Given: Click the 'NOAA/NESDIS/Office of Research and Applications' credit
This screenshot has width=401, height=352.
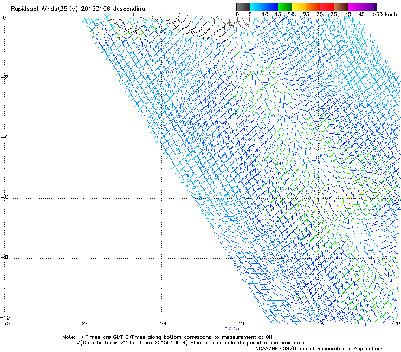Looking at the screenshot, I should pyautogui.click(x=319, y=349).
